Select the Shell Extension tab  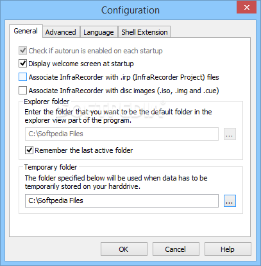(x=144, y=32)
